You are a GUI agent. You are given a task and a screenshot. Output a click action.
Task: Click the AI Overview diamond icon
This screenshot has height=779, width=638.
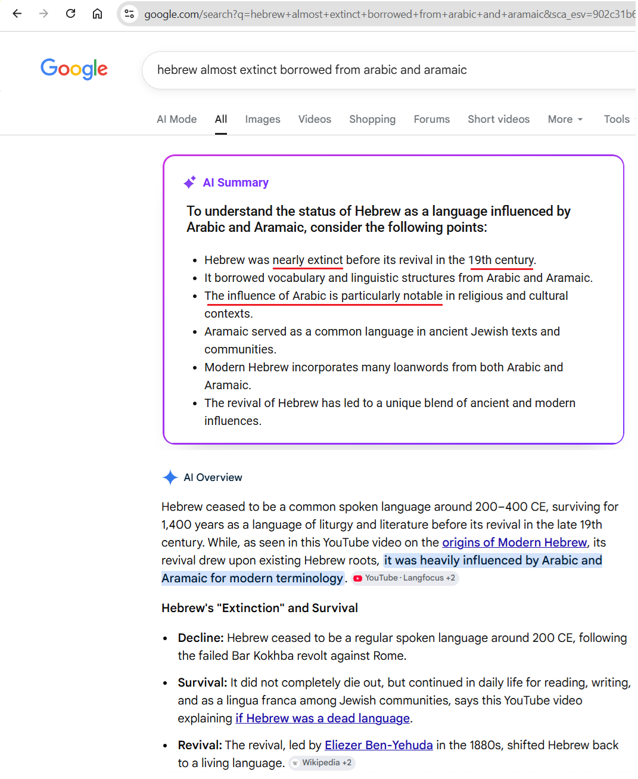[170, 477]
